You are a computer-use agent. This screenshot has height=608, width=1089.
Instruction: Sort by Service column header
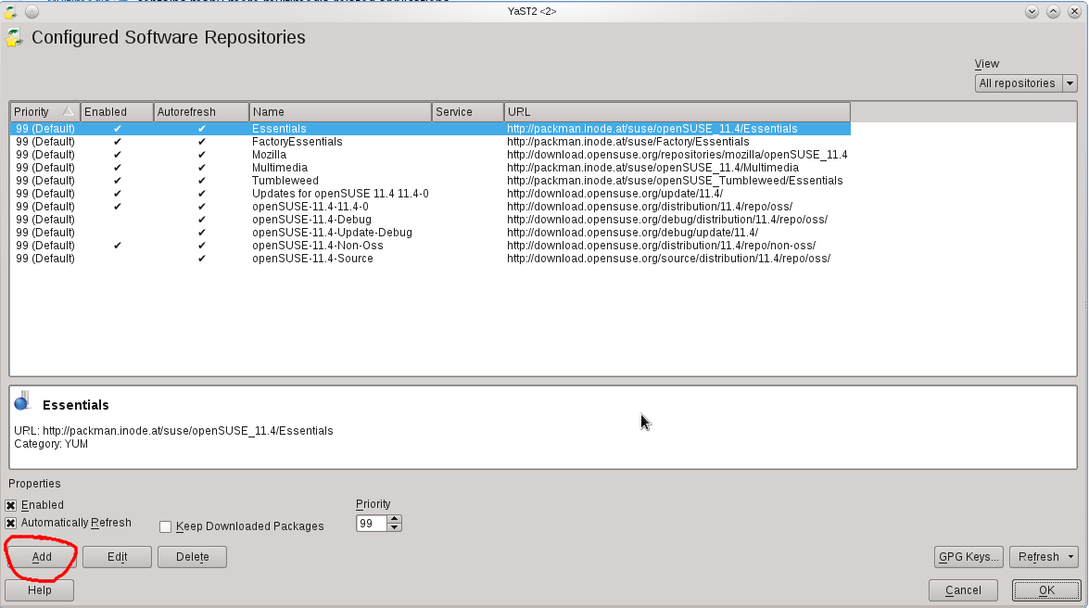click(x=468, y=112)
